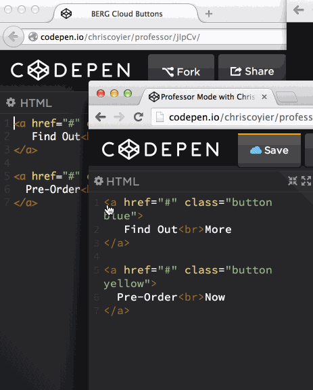Click the page icon in front address bar
This screenshot has width=313, height=390.
click(x=160, y=117)
